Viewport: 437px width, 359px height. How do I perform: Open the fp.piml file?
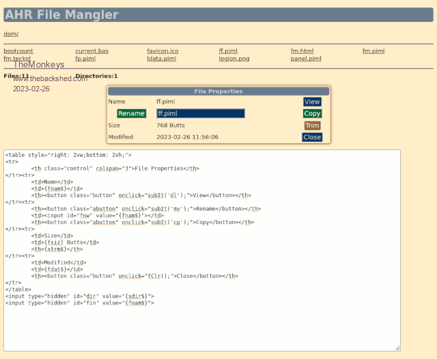pos(85,59)
